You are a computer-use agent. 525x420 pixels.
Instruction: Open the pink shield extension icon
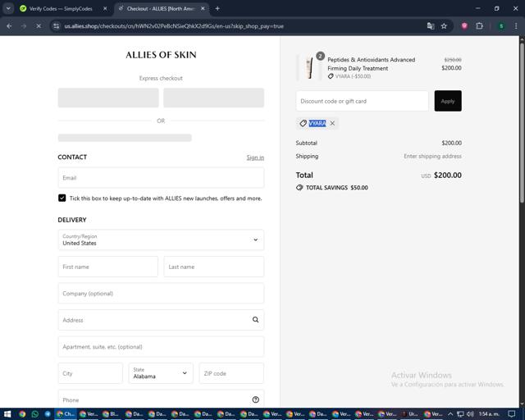464,26
